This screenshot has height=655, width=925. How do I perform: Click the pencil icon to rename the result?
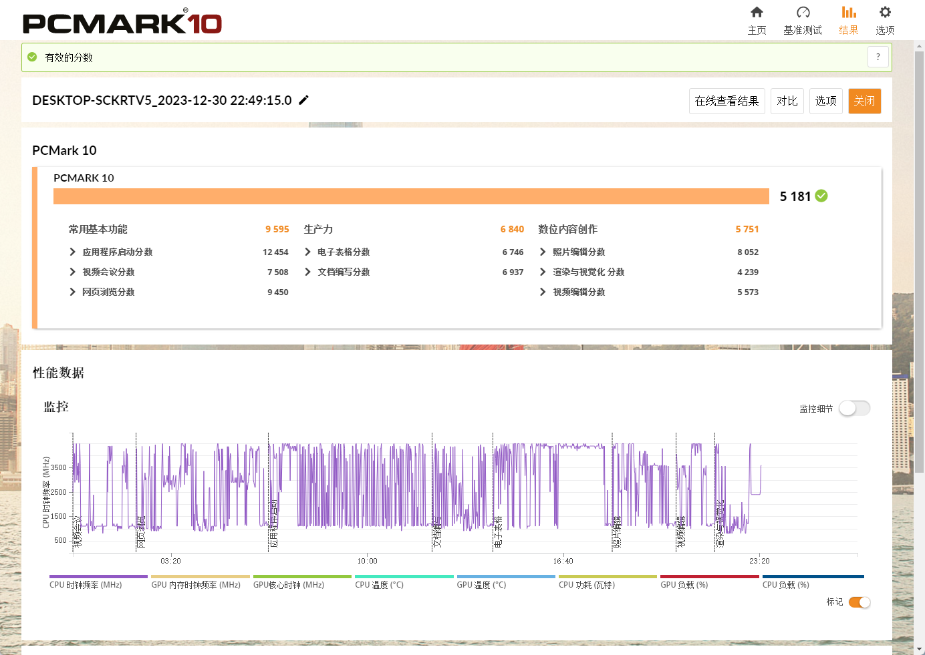click(304, 100)
